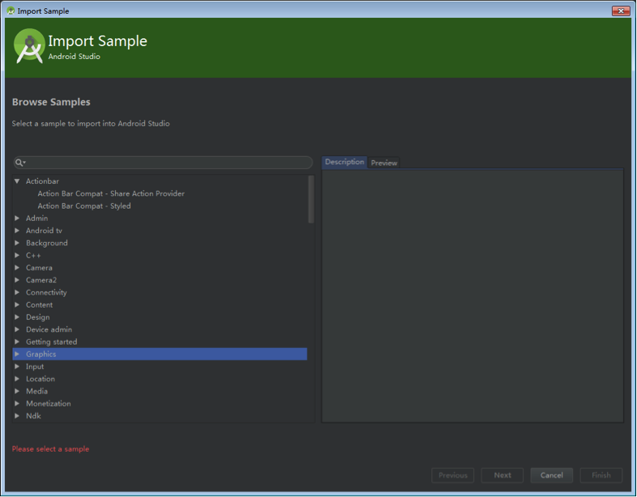Select the Content category label
Screen dimensions: 637x497
coord(40,304)
